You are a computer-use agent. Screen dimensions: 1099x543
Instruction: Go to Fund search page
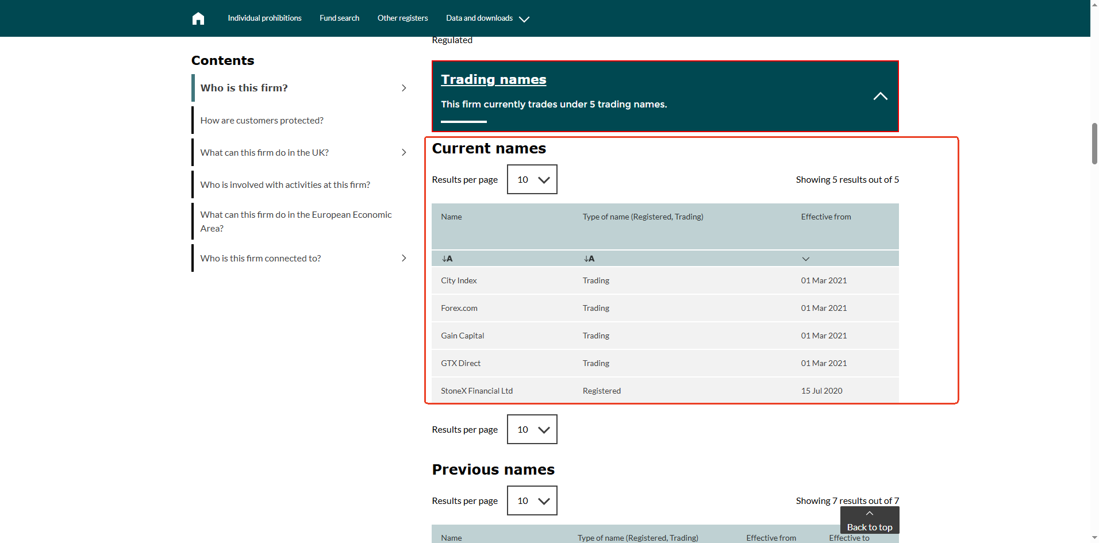[x=339, y=18]
